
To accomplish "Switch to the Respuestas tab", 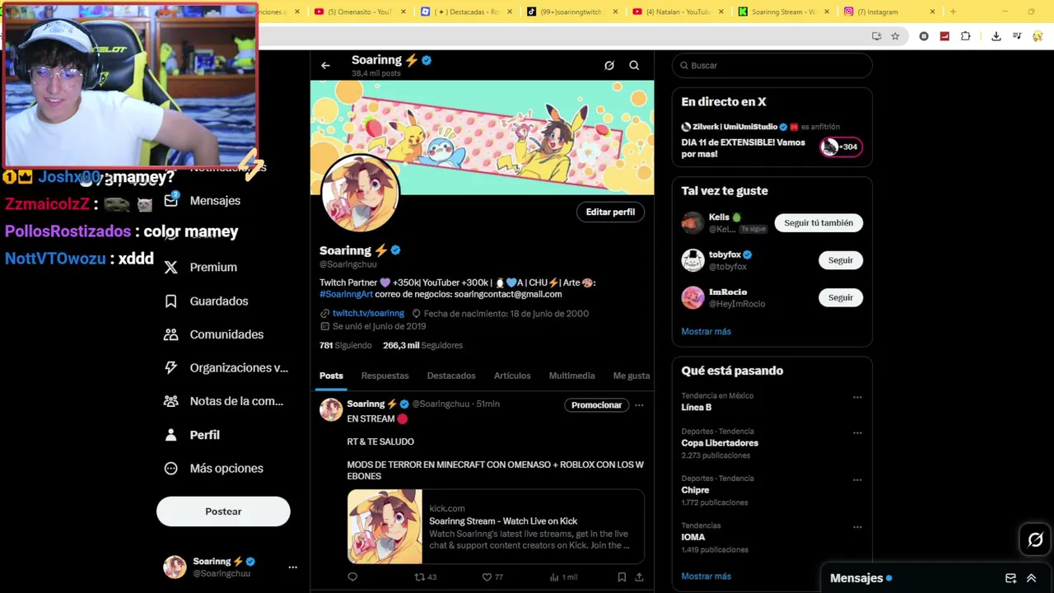I will coord(385,376).
